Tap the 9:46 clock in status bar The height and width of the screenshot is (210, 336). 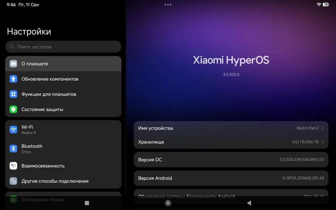click(11, 4)
